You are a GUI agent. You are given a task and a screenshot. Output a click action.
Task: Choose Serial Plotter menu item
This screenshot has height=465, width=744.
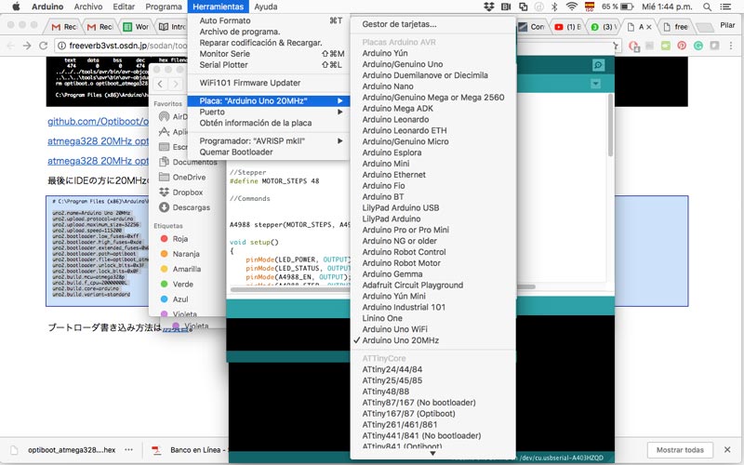coord(269,65)
